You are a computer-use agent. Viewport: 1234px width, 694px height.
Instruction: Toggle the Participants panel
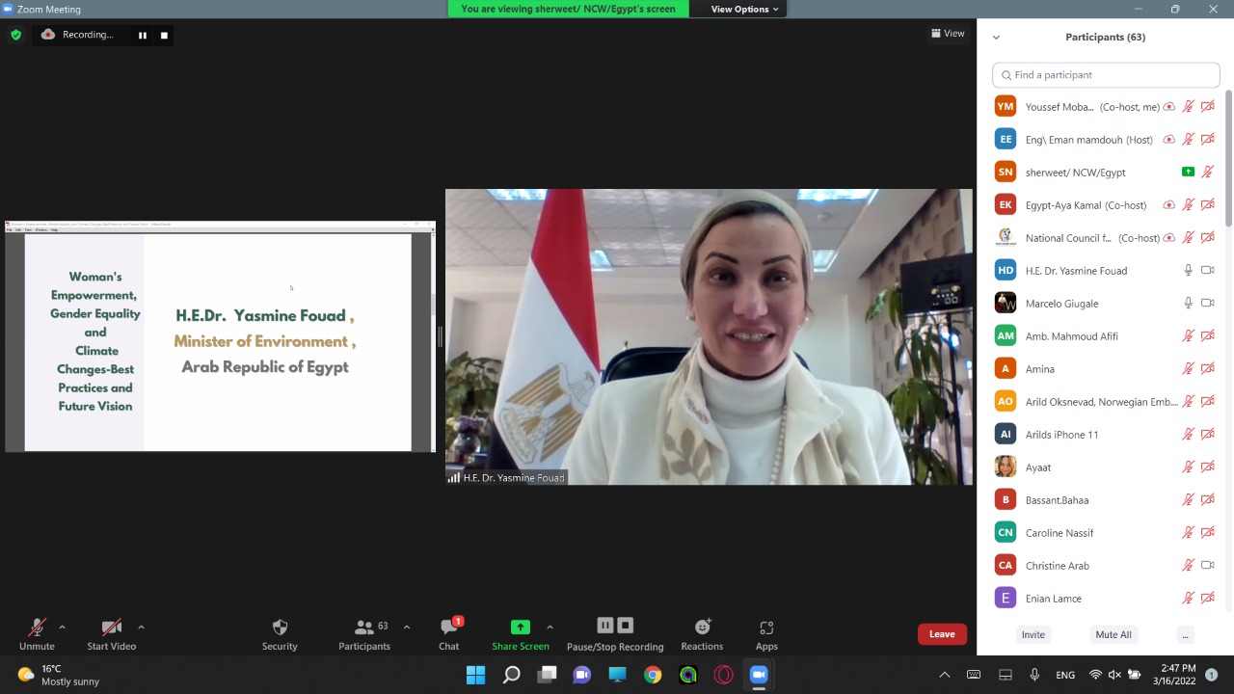[364, 633]
